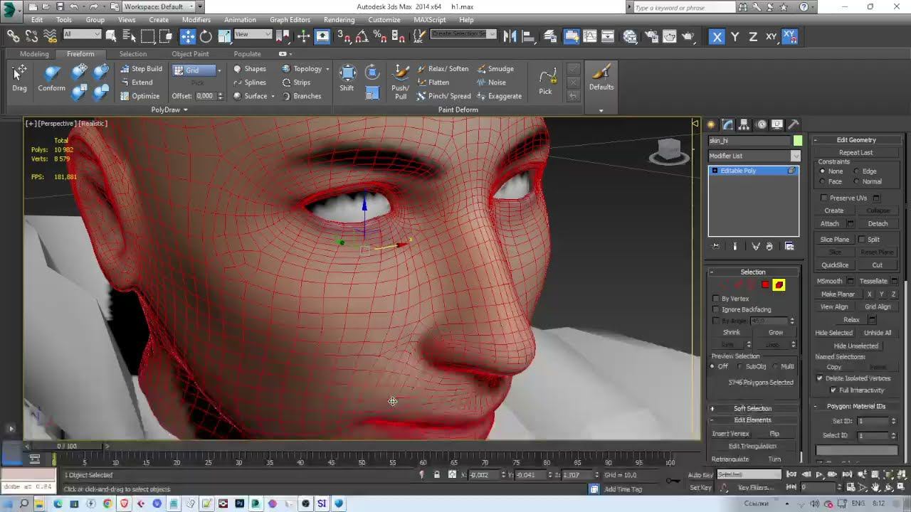
Task: Expand the Soft Selection rollout
Action: tap(752, 408)
